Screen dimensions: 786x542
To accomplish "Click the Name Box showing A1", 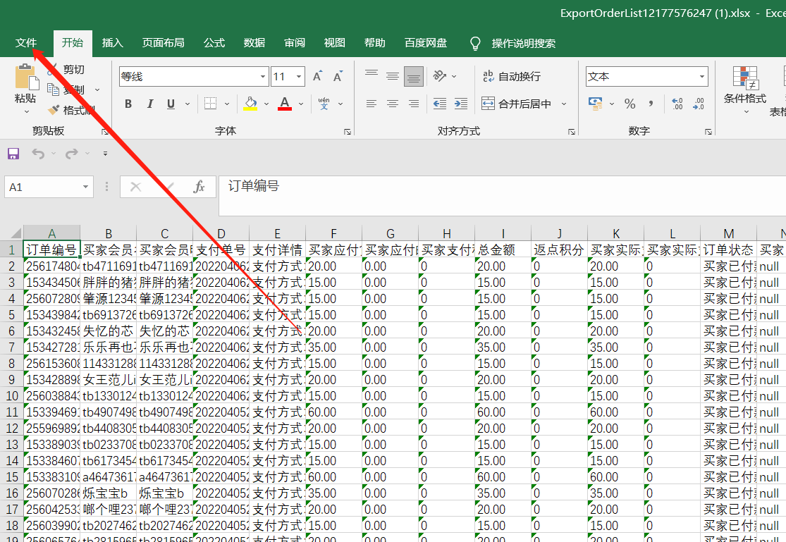I will 42,187.
